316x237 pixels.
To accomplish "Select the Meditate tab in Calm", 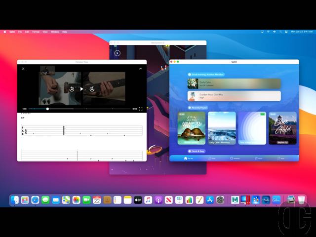I will (x=235, y=158).
